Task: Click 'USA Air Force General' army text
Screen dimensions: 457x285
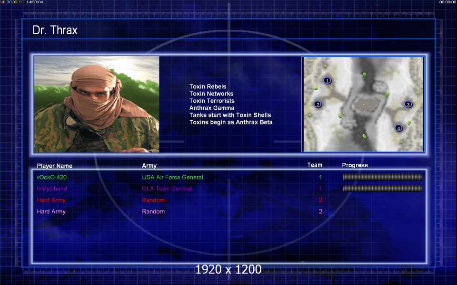Action: [172, 177]
